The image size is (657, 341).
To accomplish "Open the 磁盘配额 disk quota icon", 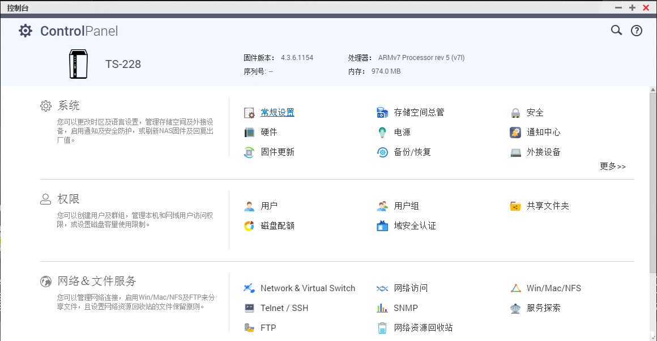I will point(249,226).
